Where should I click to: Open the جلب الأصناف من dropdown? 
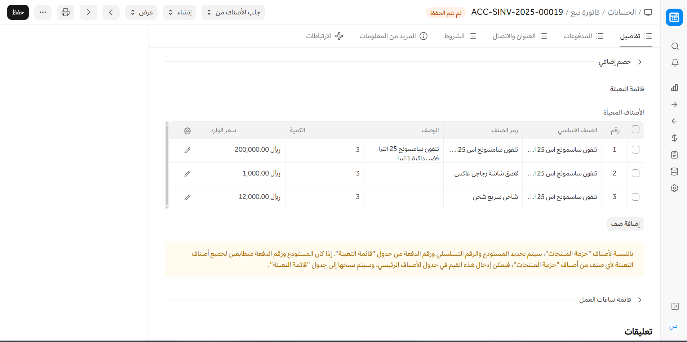point(233,12)
